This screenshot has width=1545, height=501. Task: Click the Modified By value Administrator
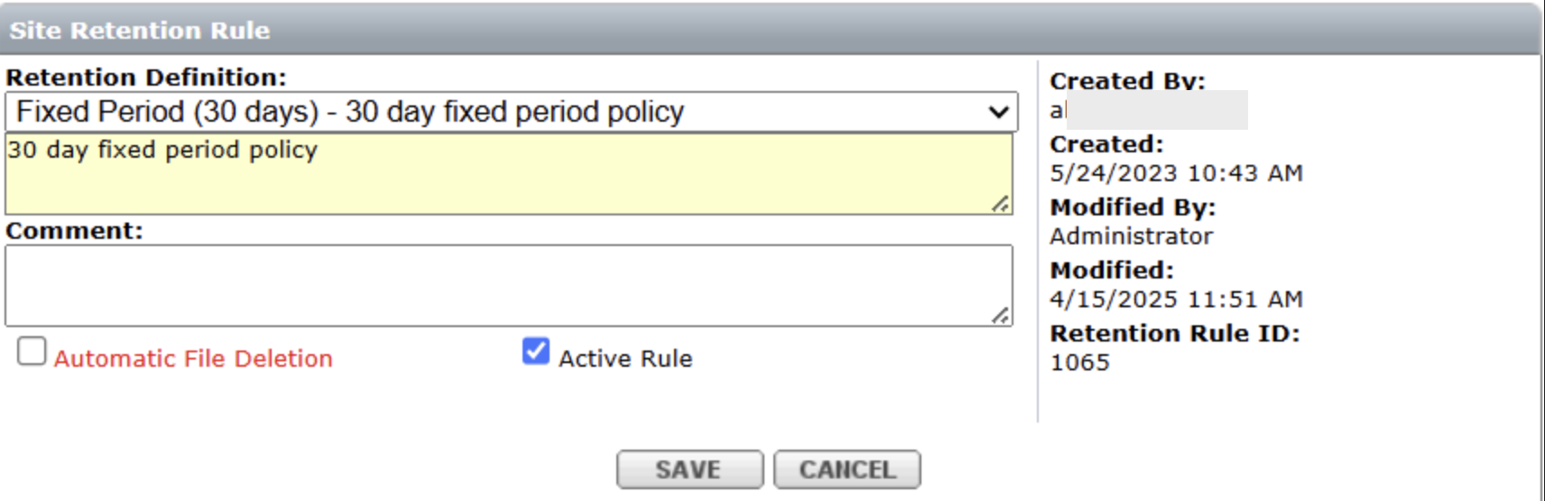(1131, 236)
